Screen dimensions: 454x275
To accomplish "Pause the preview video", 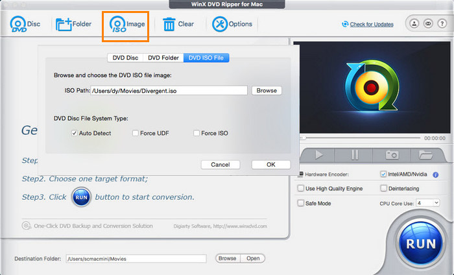I will pos(354,155).
